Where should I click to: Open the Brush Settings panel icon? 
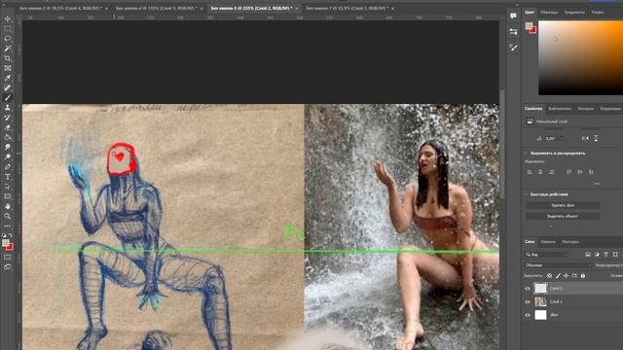[513, 48]
